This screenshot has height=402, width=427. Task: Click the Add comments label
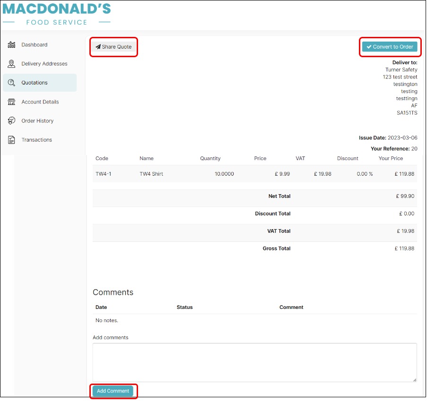110,338
